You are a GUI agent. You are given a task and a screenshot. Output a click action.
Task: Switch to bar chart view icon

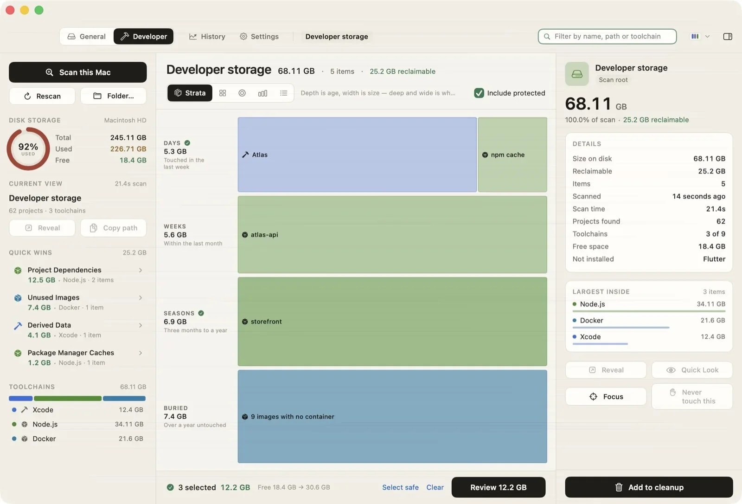262,93
